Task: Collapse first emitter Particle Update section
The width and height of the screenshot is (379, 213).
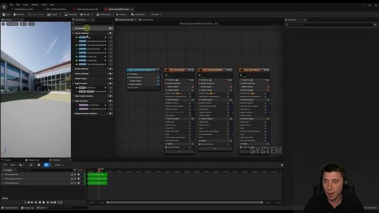Action: coord(166,119)
